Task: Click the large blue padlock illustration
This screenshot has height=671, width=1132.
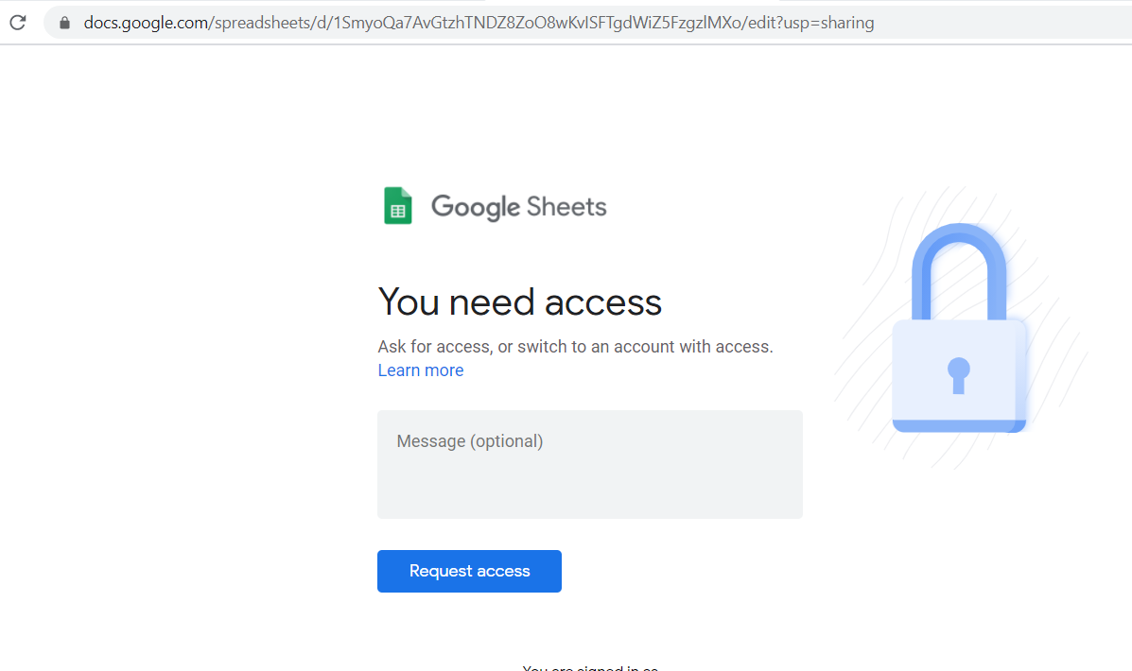Action: [959, 328]
